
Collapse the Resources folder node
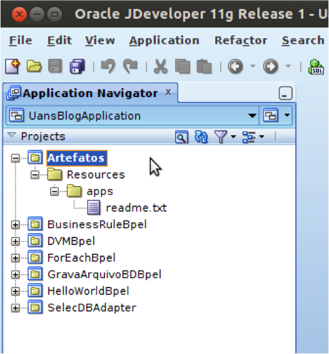coord(35,175)
